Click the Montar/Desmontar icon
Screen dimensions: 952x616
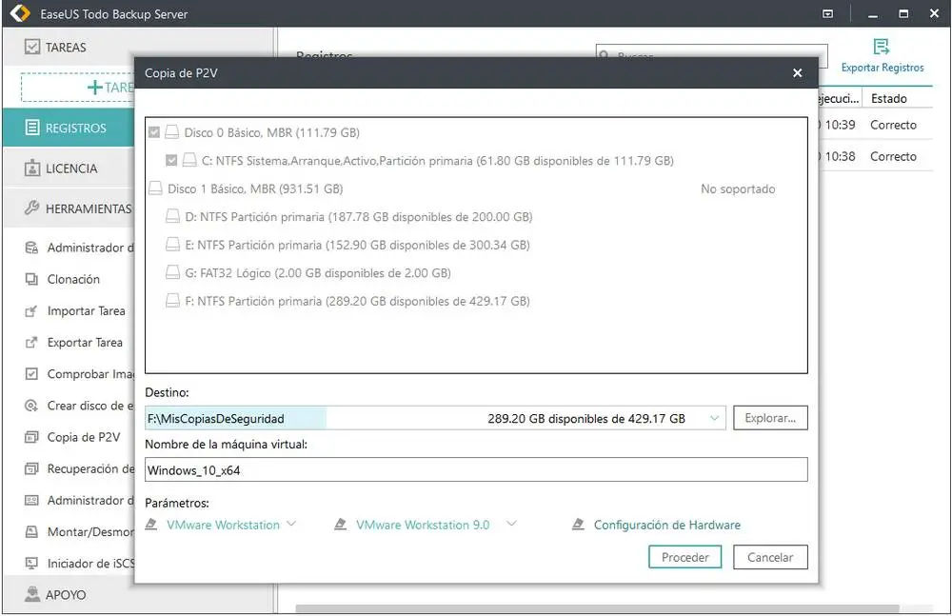pyautogui.click(x=31, y=532)
